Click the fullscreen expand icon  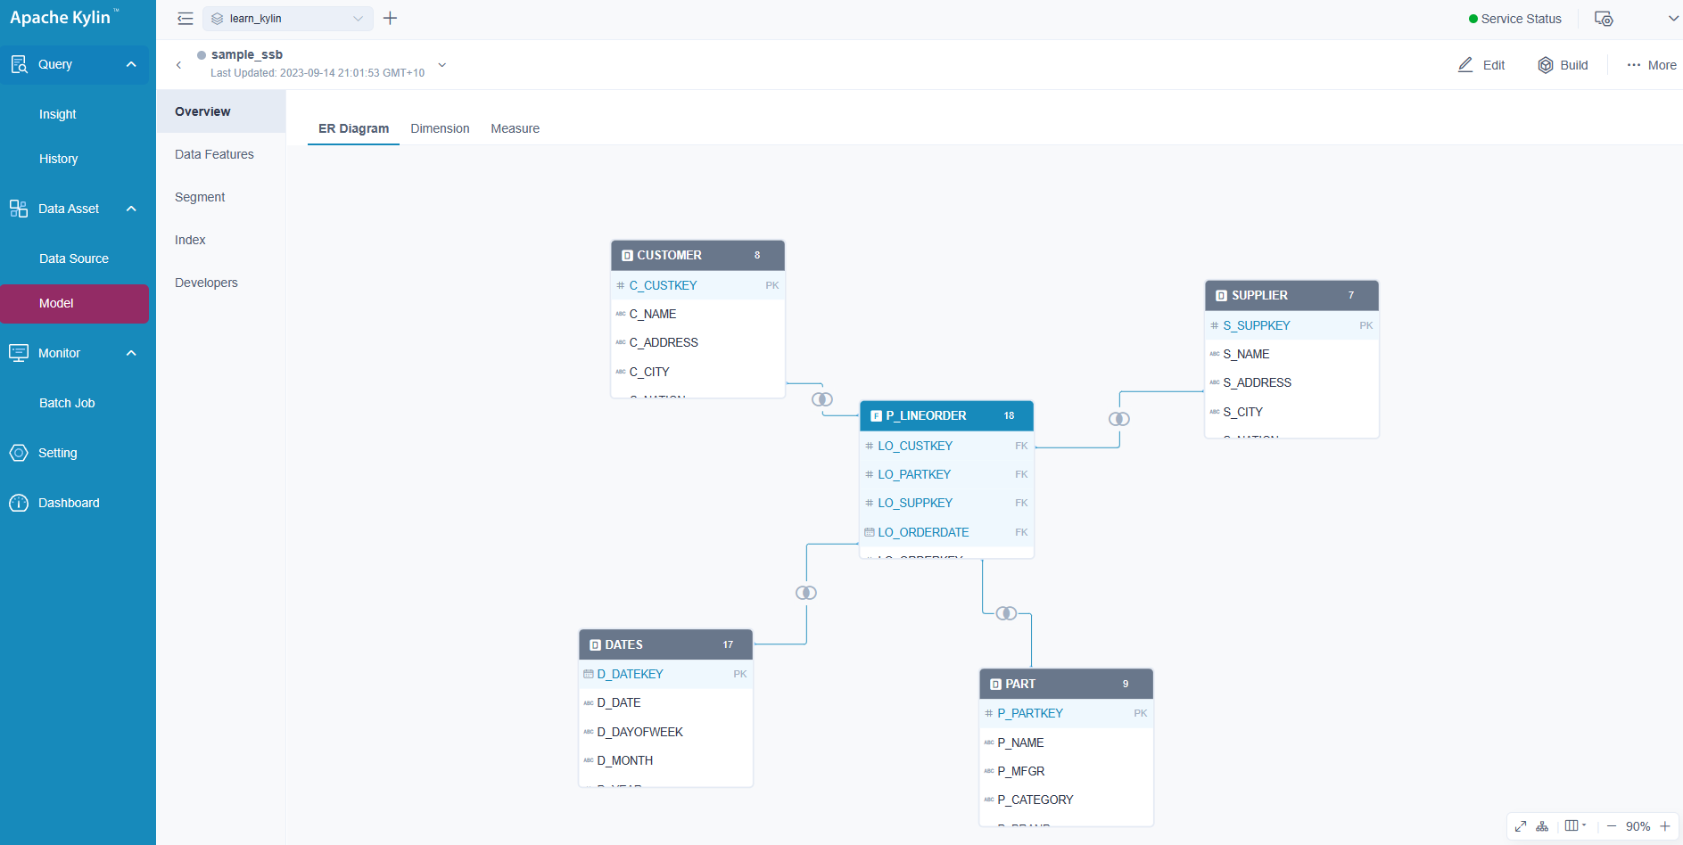tap(1521, 826)
